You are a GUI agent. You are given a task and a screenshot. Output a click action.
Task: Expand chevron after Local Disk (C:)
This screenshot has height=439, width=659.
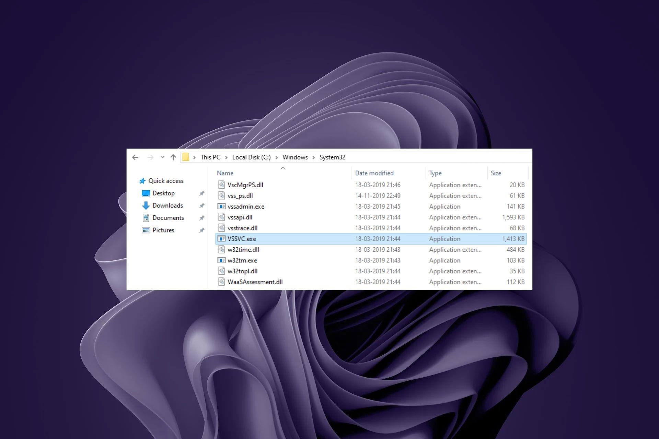(x=276, y=157)
